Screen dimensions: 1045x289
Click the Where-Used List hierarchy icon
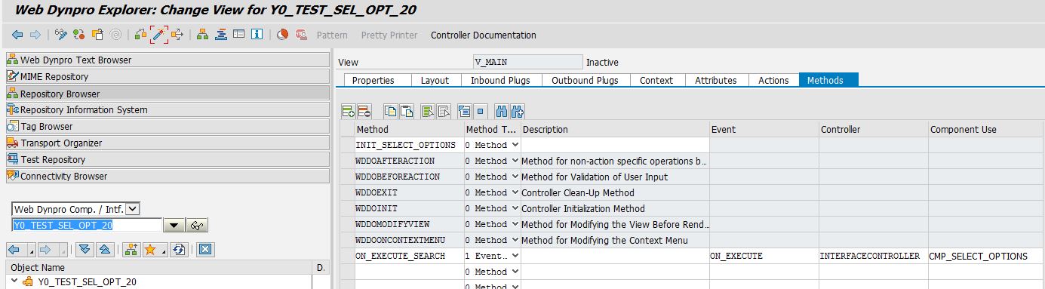click(203, 35)
